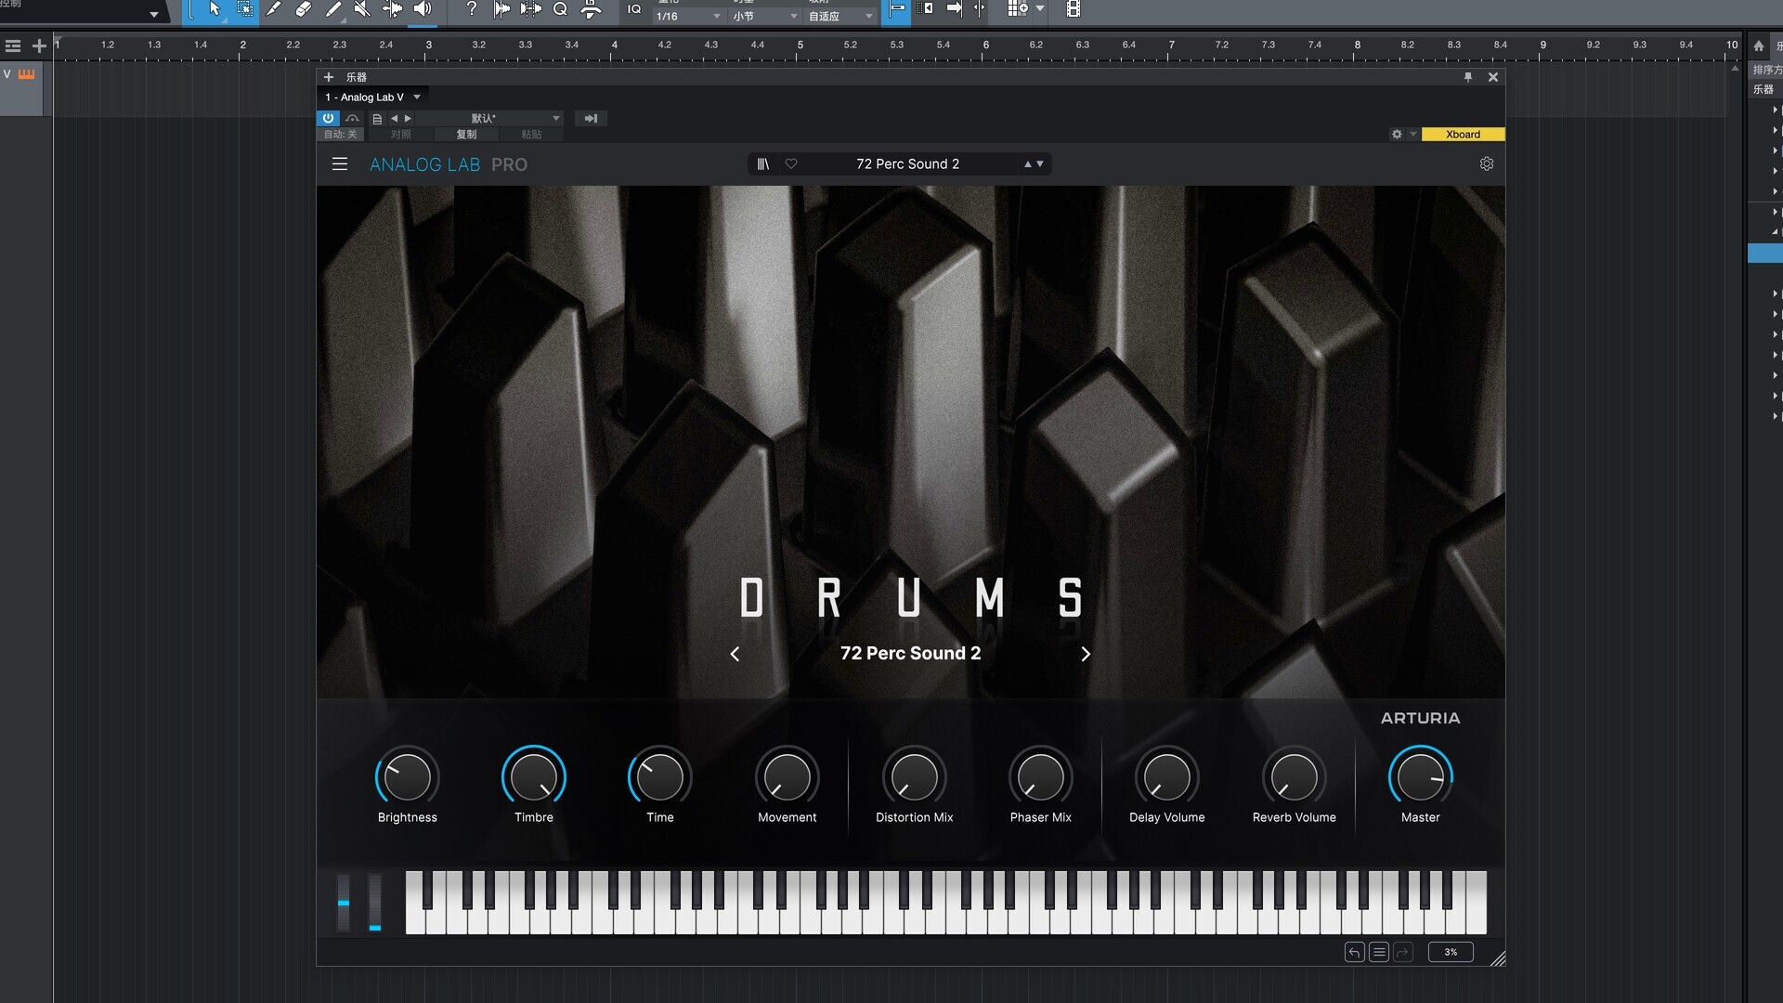This screenshot has width=1783, height=1003.
Task: Expand arrow next to Xboard
Action: 1413,135
